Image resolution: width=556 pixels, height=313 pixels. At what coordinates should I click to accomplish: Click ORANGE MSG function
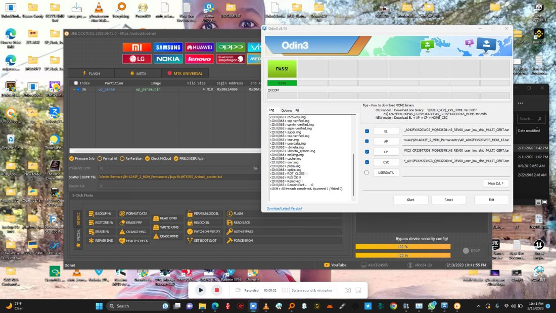pyautogui.click(x=132, y=232)
